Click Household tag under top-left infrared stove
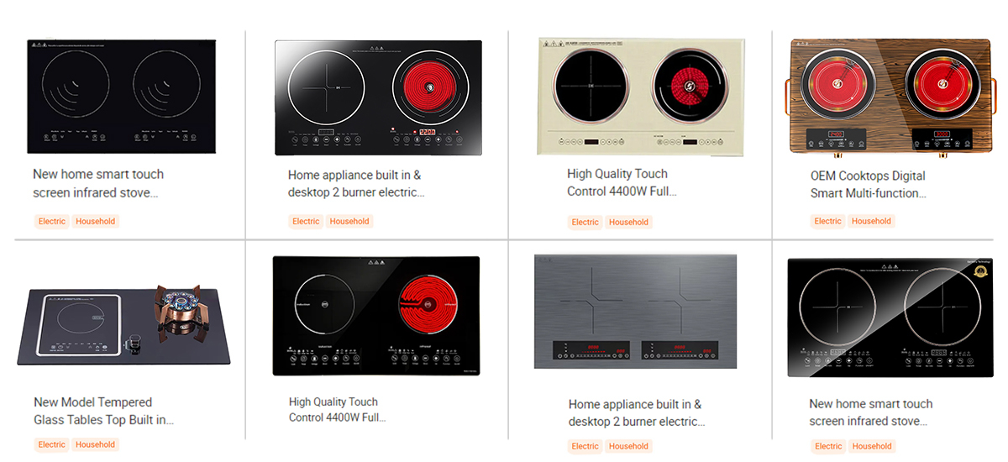The image size is (1008, 462). [x=95, y=221]
